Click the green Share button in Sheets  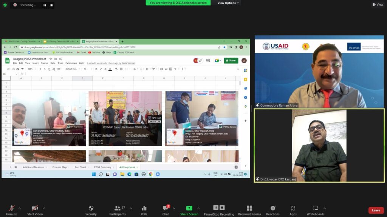[231, 60]
